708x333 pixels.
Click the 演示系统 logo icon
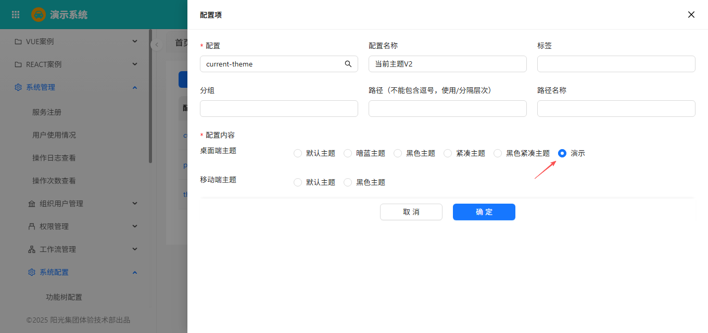tap(39, 15)
